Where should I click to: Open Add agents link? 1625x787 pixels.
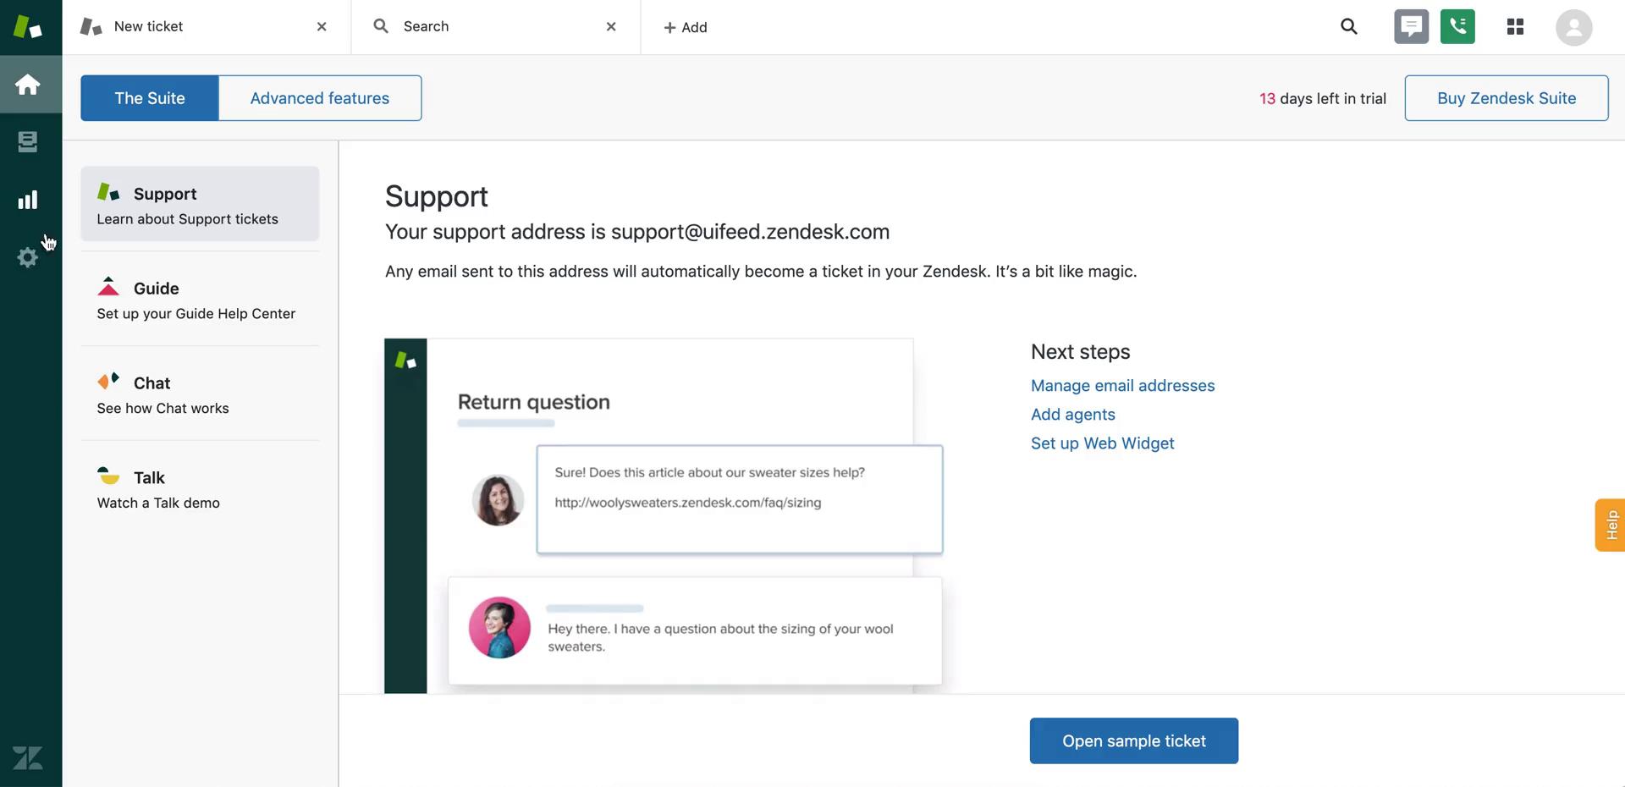(1072, 415)
